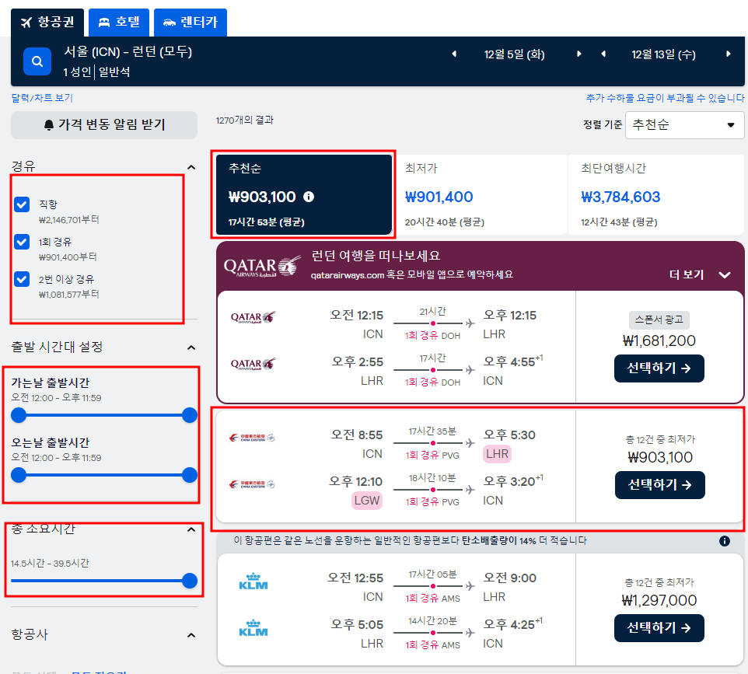
Task: Click the bell icon for price alerts
Action: coord(49,125)
